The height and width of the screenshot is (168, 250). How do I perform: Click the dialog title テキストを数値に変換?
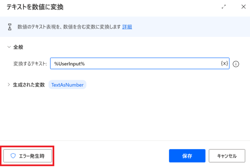click(35, 7)
